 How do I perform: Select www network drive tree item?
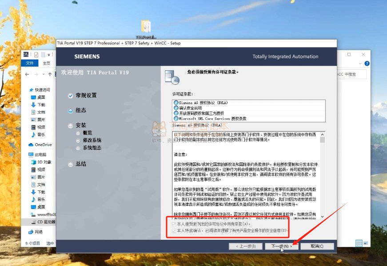click(x=44, y=214)
